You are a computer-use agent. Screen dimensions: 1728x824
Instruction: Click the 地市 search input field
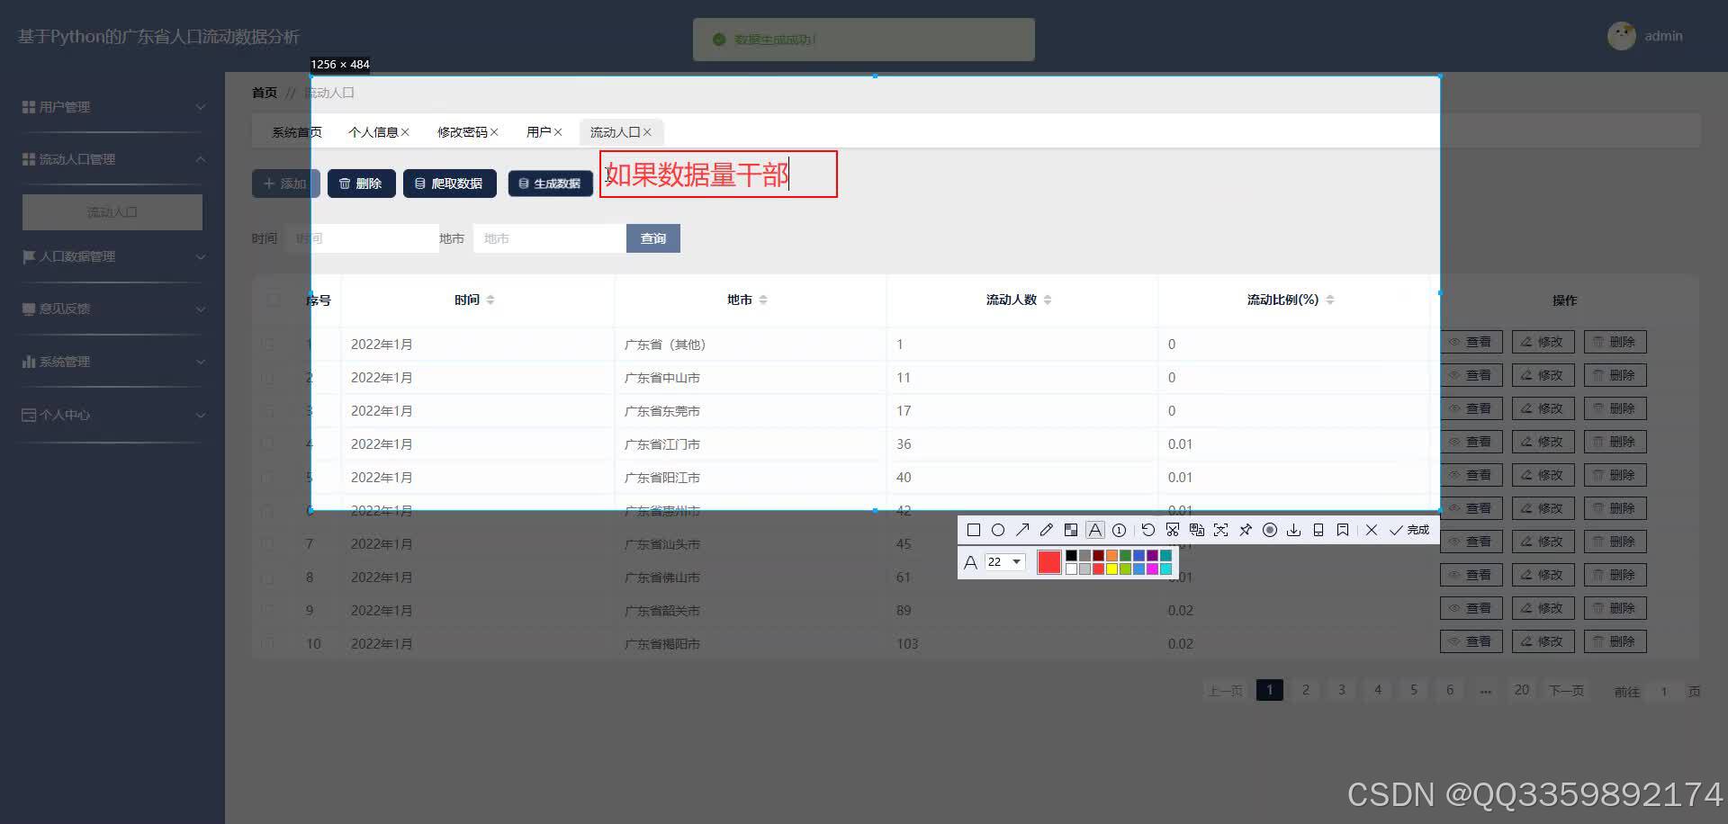550,238
